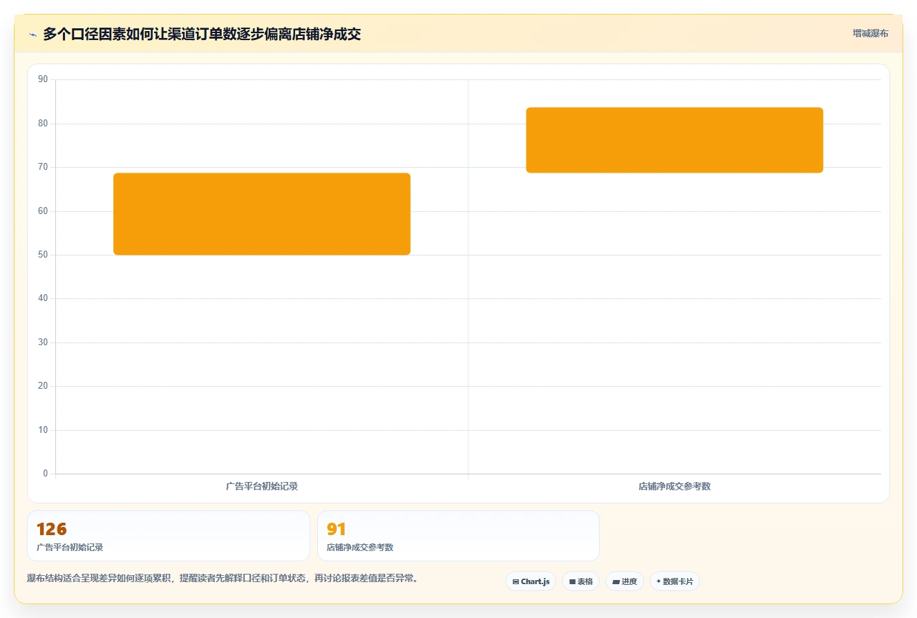The height and width of the screenshot is (618, 917).
Task: Click the orange bar for 广告平台初始记录
Action: tap(262, 214)
